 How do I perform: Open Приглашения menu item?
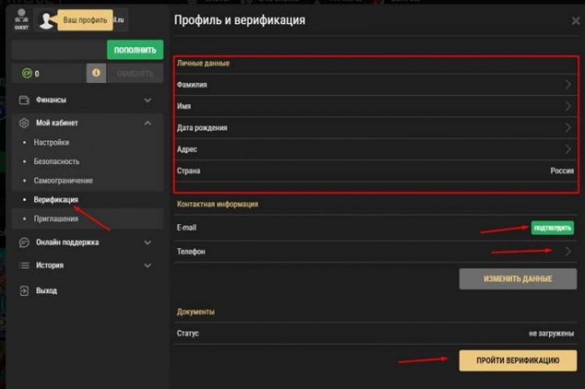coord(56,219)
